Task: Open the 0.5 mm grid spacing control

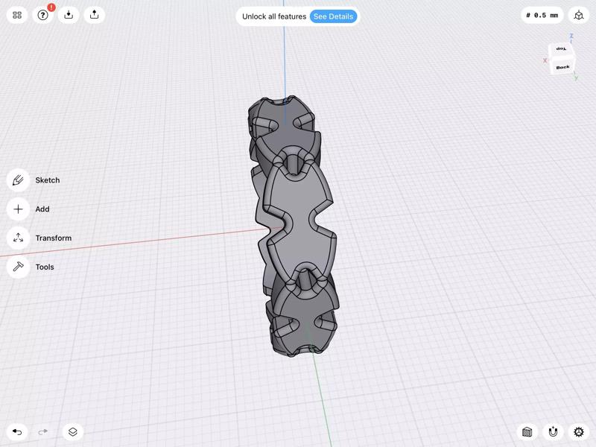Action: tap(541, 15)
